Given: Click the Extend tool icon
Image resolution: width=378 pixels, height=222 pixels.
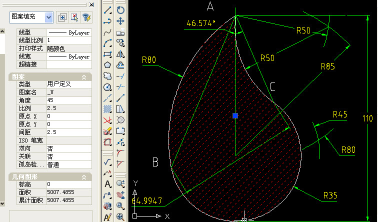Looking at the screenshot, I should (120, 76).
